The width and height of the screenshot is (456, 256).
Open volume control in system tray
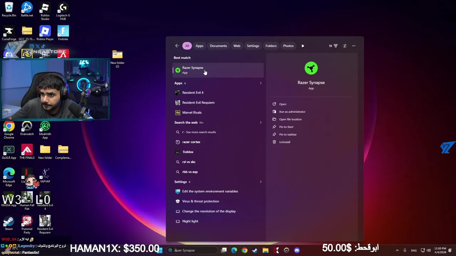[x=429, y=250]
